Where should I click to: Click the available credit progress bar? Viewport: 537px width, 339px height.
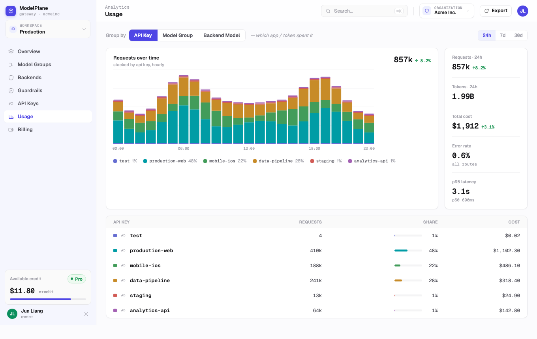point(48,299)
